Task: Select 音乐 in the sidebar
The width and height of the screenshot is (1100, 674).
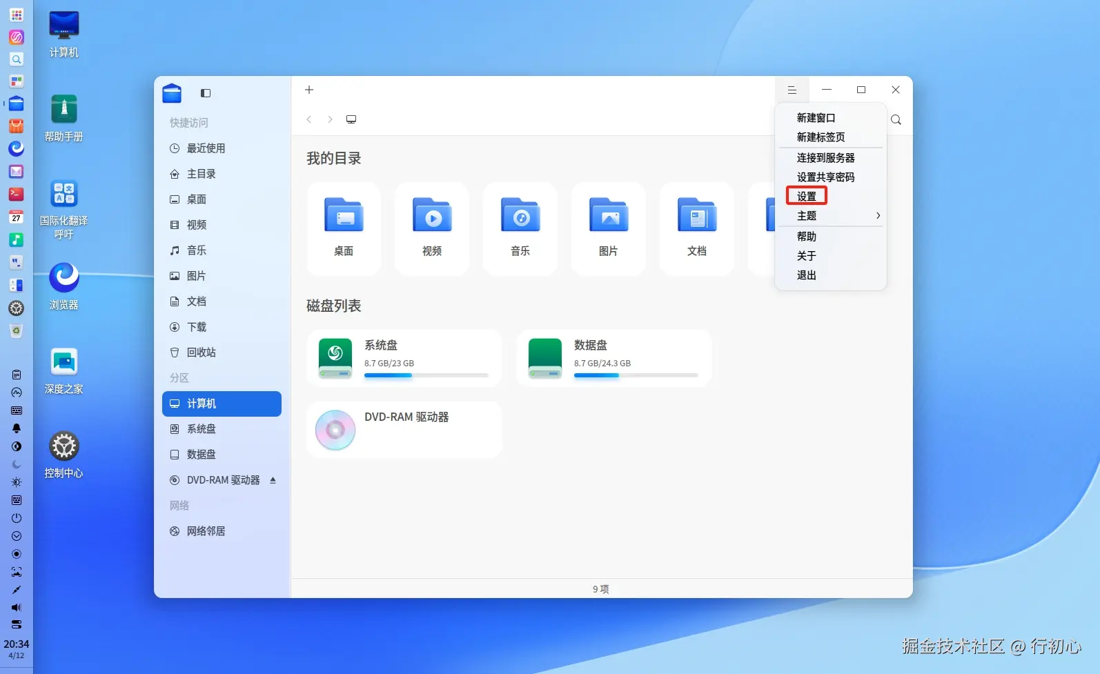Action: tap(222, 250)
